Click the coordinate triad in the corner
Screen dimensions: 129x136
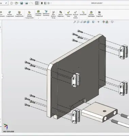pos(5,126)
